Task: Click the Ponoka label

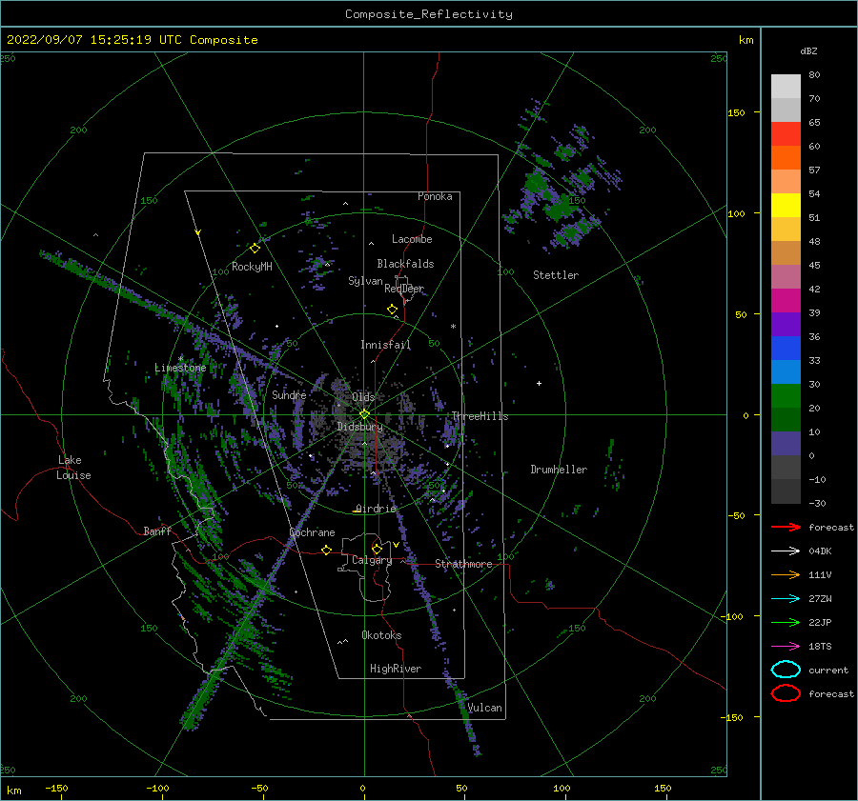Action: coord(435,196)
